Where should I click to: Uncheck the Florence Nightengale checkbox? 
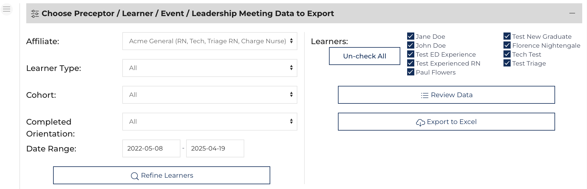507,45
